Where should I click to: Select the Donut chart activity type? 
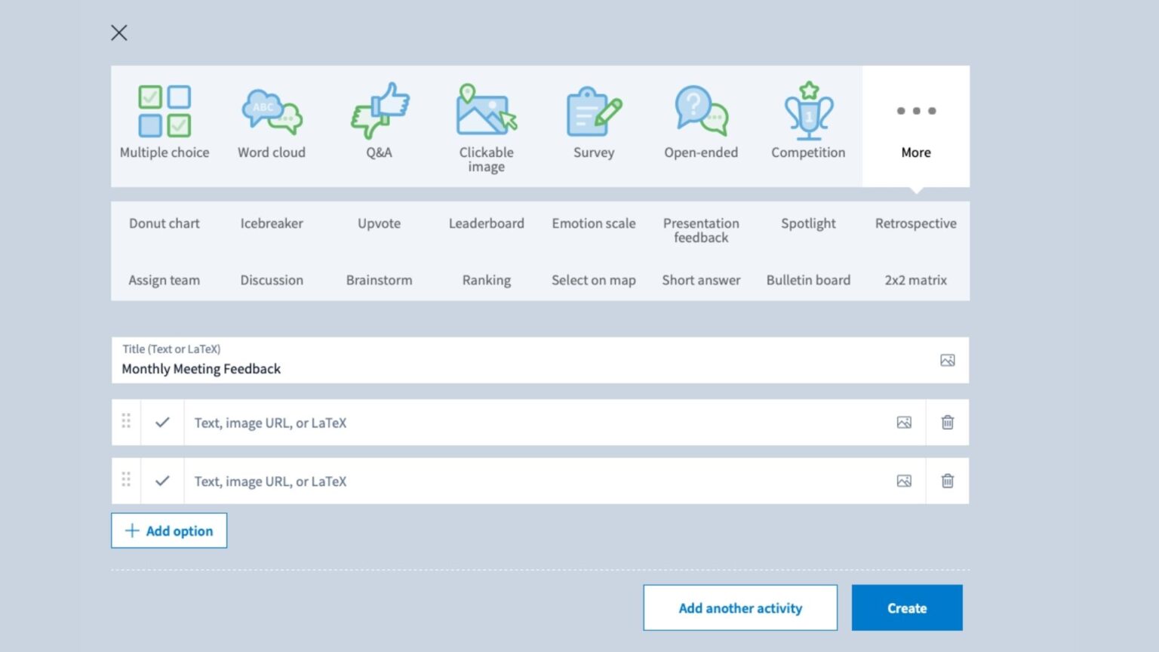coord(164,223)
